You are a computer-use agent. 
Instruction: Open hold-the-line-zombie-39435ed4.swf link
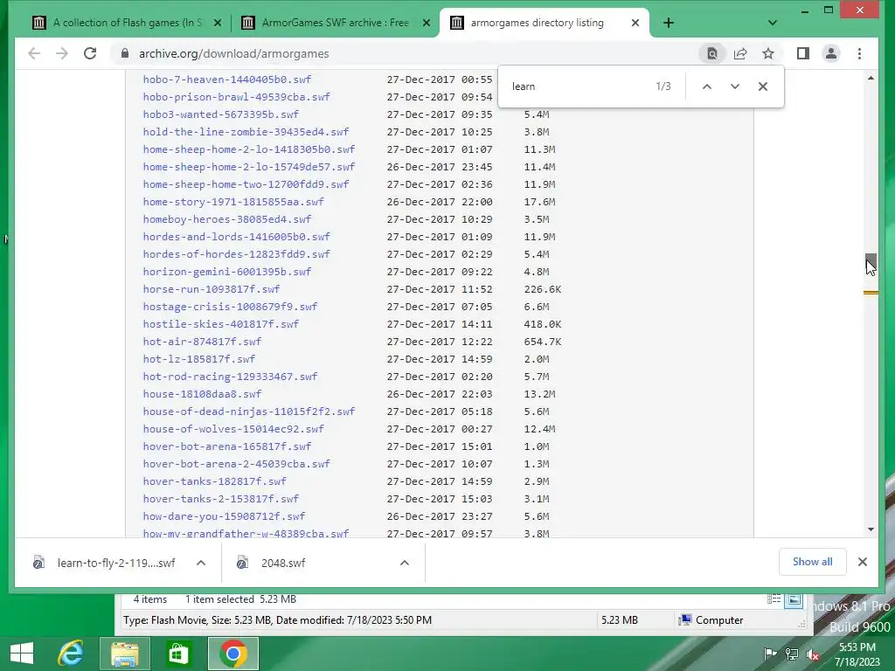pos(246,132)
